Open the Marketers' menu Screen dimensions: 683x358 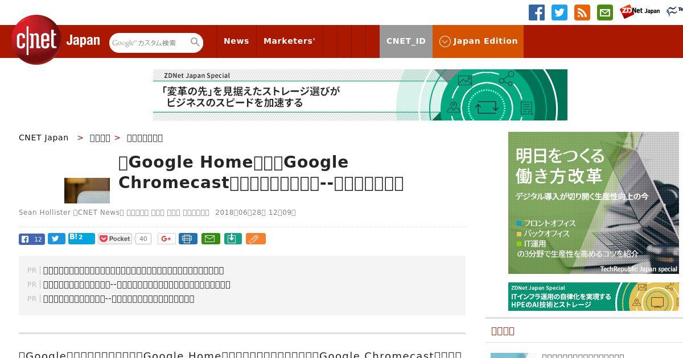pyautogui.click(x=289, y=41)
